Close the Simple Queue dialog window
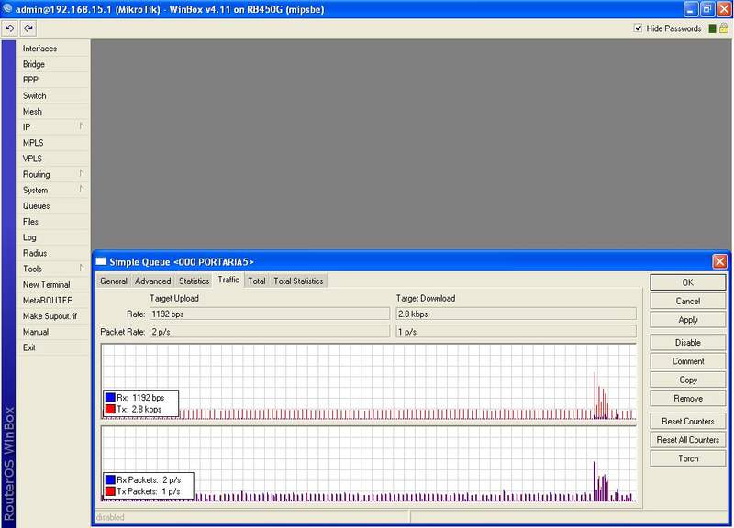 click(719, 262)
